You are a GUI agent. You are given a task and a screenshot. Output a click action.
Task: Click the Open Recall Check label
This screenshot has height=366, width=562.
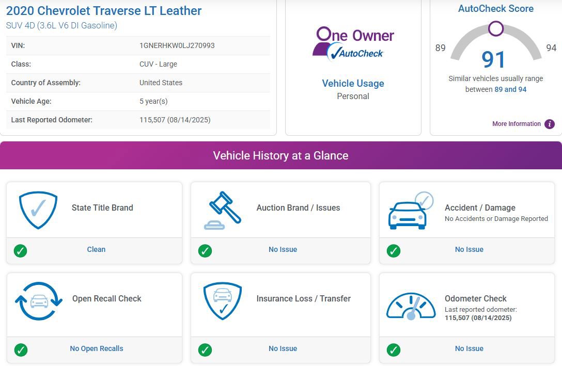coord(107,299)
